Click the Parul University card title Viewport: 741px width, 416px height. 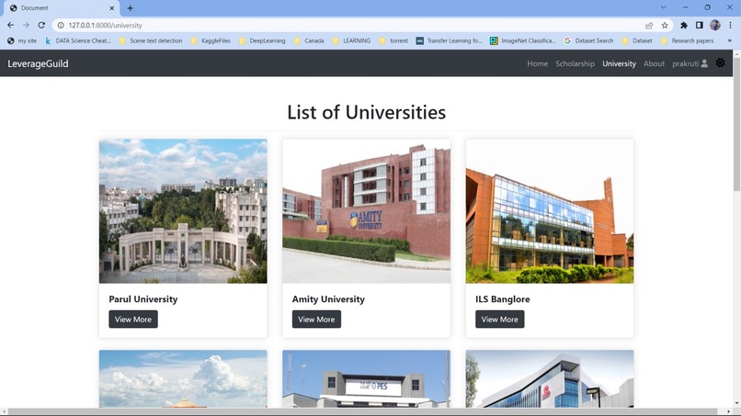tap(143, 298)
